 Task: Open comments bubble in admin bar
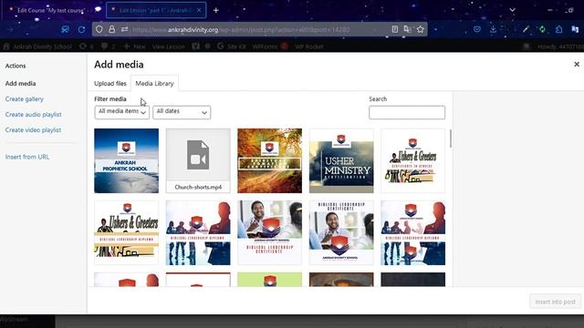108,46
